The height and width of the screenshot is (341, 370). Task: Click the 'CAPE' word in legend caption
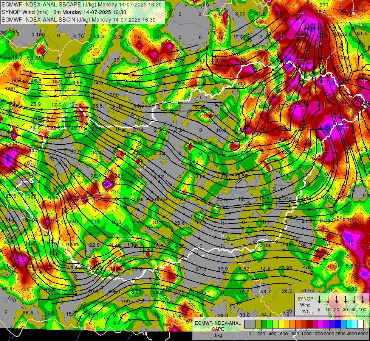(x=218, y=329)
